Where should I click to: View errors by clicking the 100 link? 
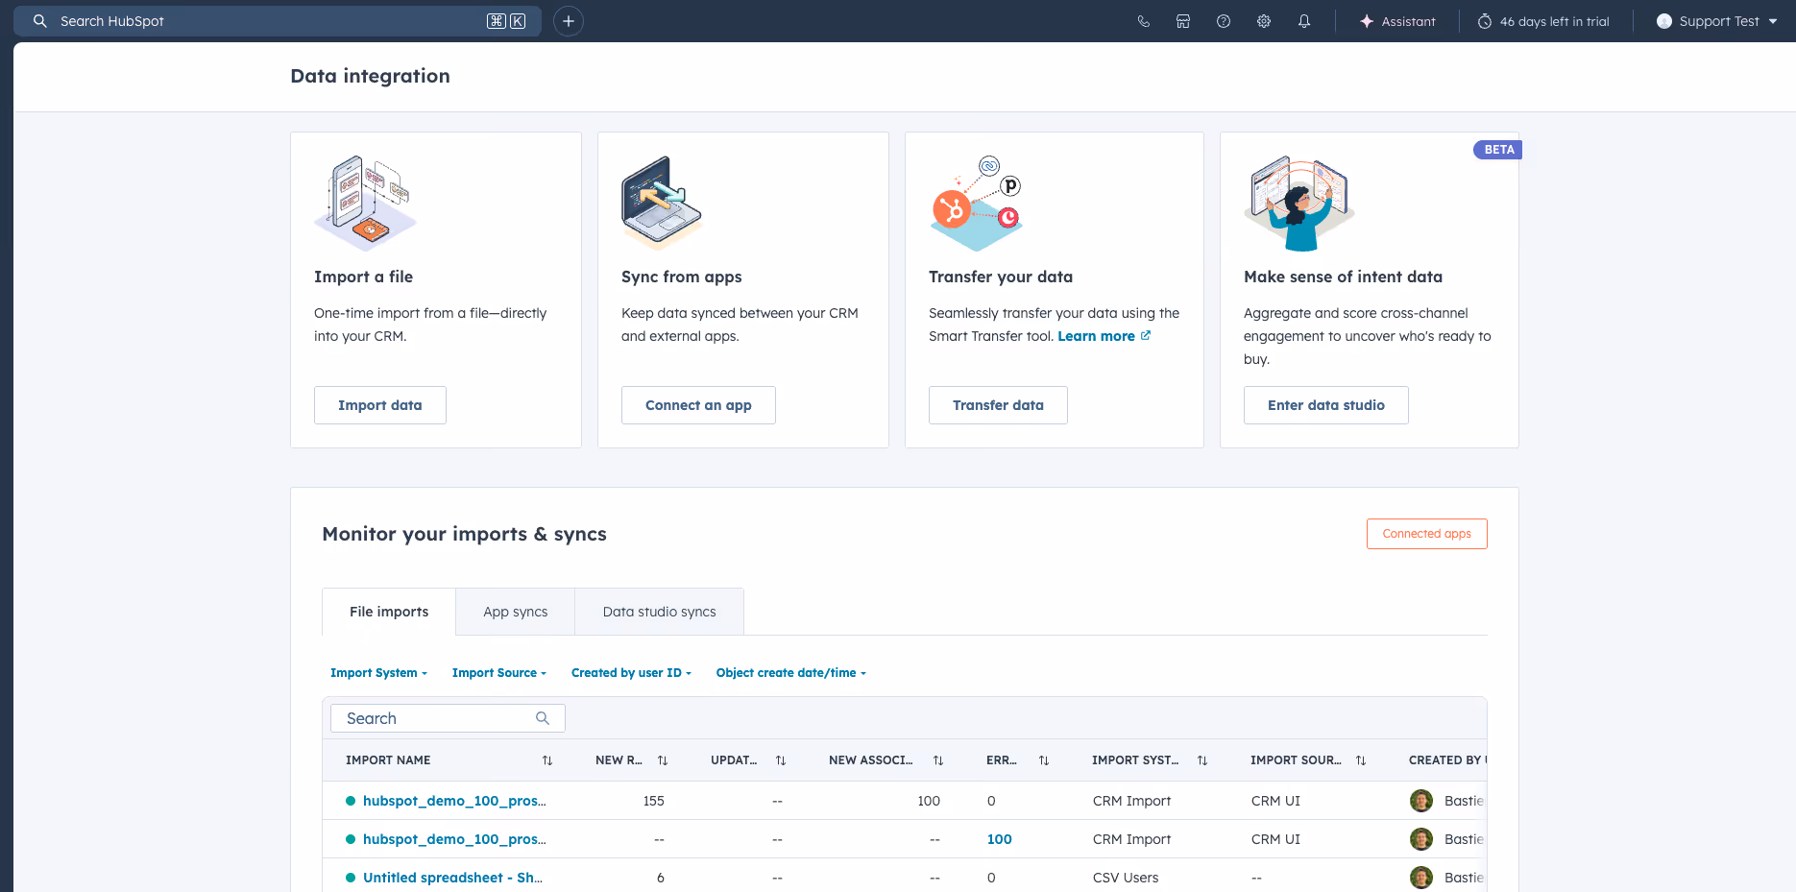coord(999,838)
